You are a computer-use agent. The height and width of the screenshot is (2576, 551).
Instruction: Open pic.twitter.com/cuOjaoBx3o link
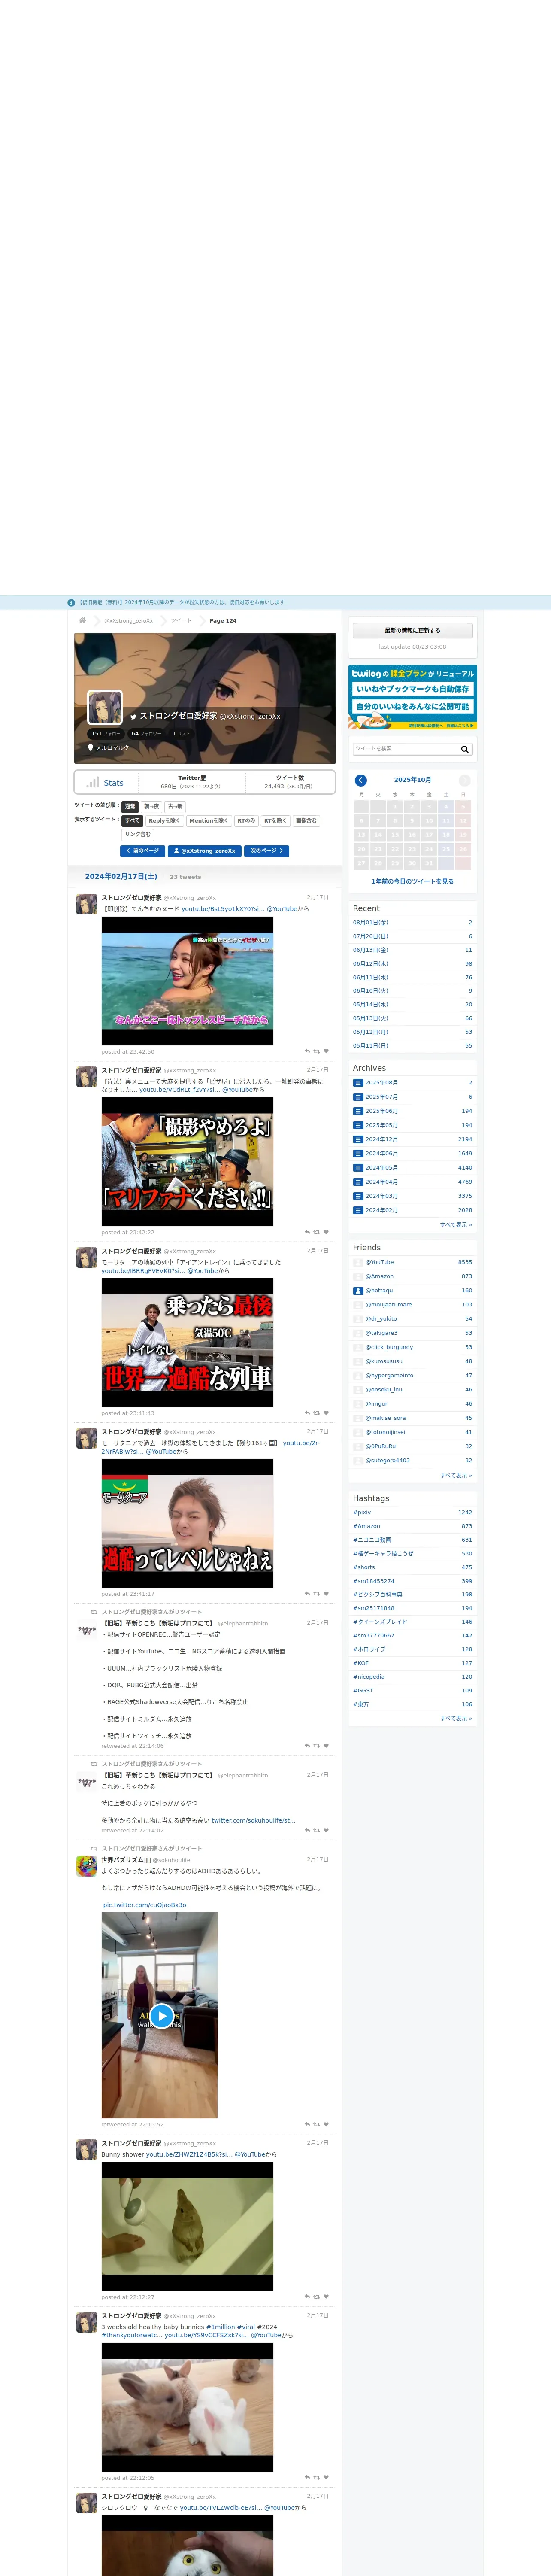pos(145,1905)
